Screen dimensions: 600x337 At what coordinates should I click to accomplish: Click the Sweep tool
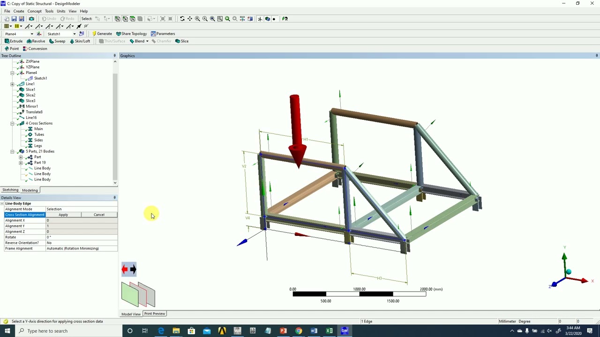tap(57, 41)
